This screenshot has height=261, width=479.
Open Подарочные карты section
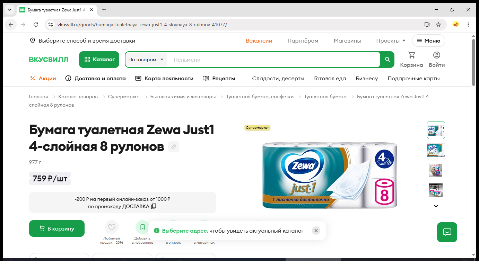point(413,79)
